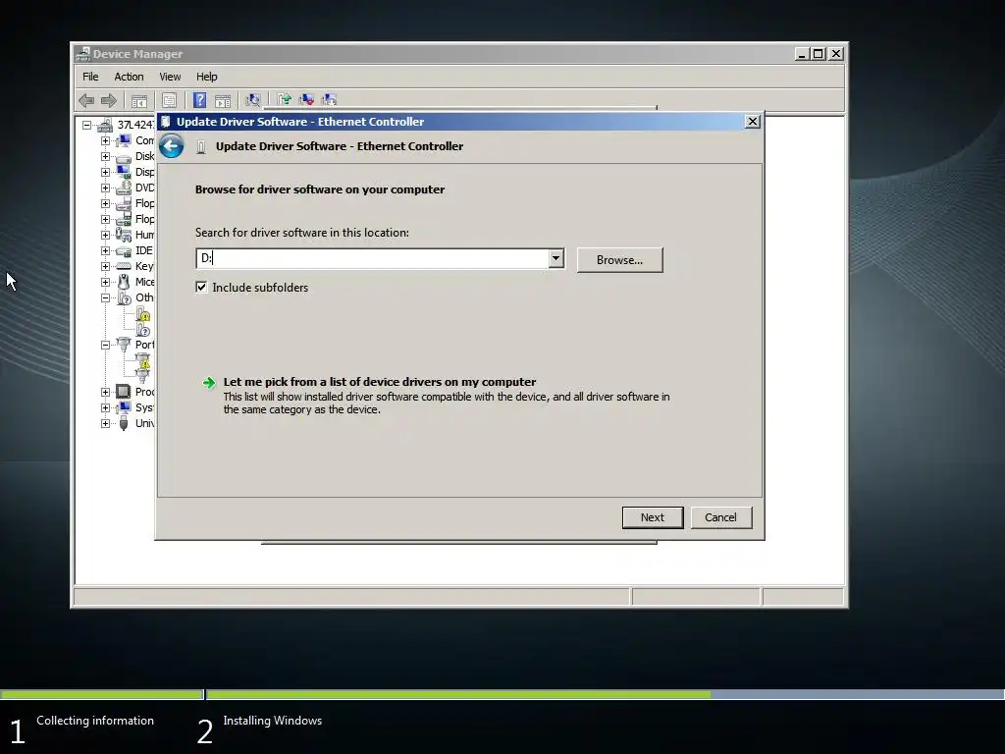
Task: Open the File menu in Device Manager
Action: click(x=90, y=77)
